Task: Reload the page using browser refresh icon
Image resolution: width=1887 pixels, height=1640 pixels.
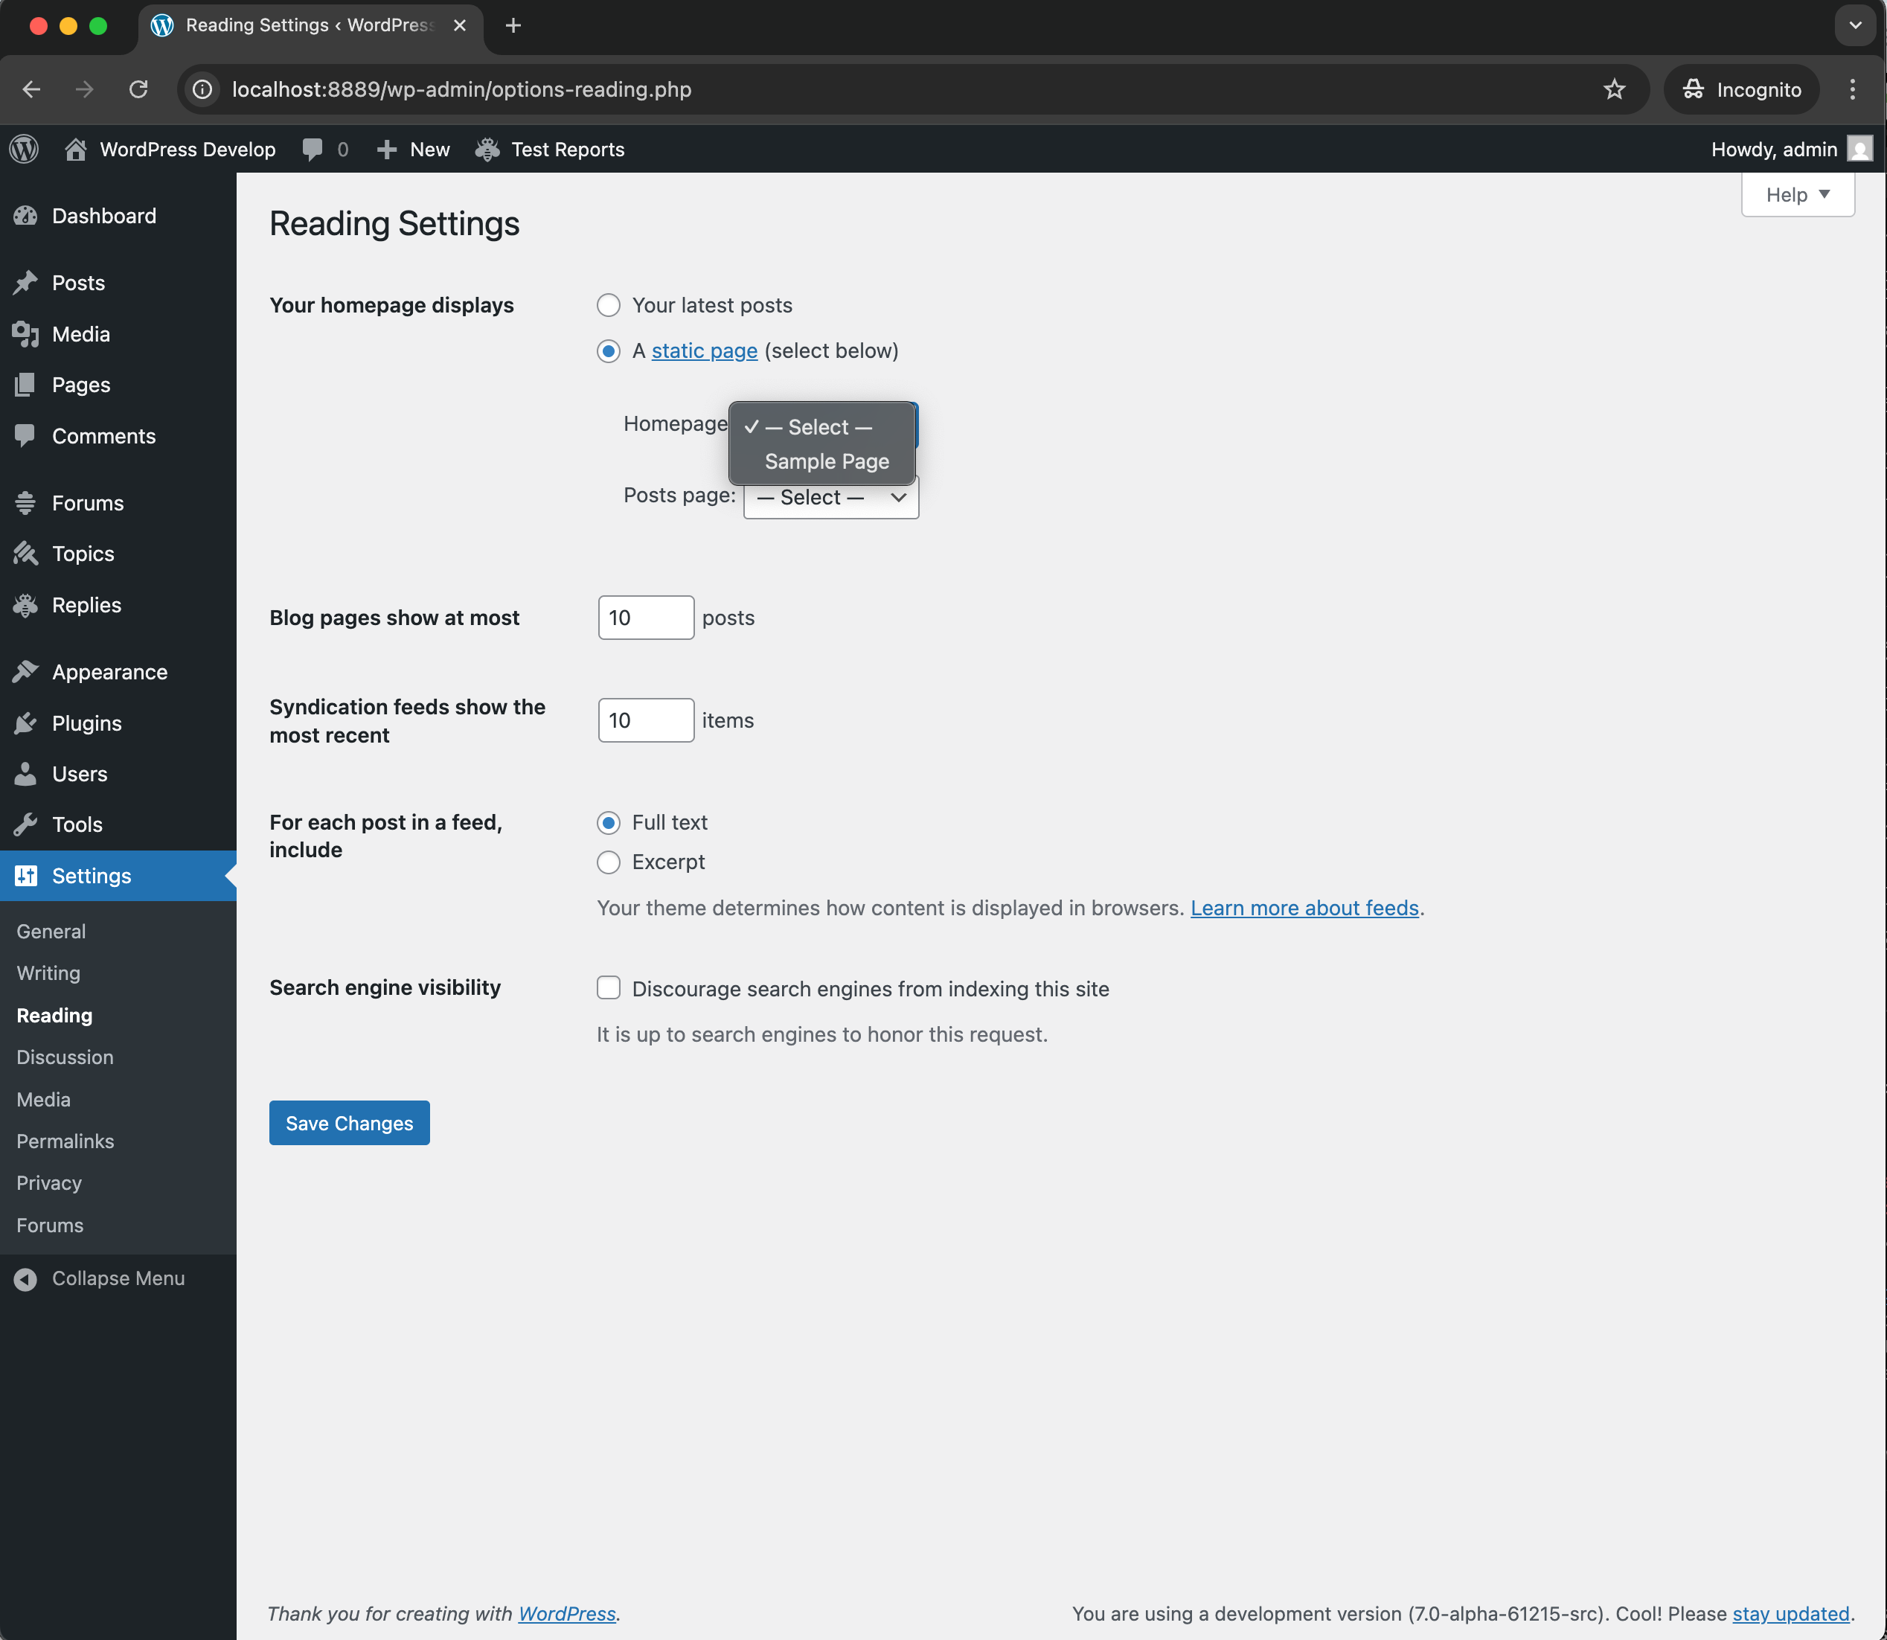Action: point(138,90)
